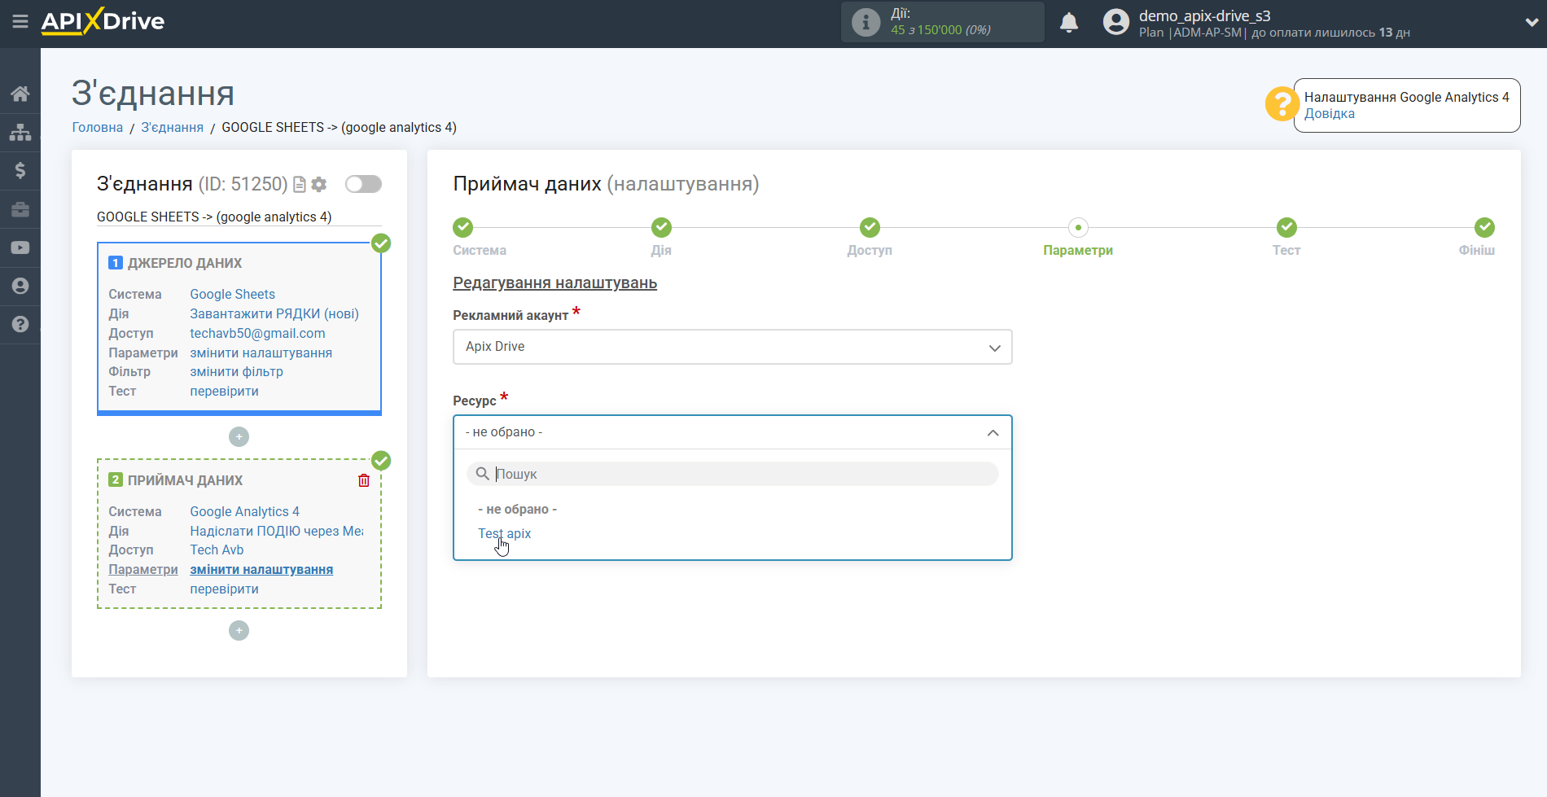Open the Рекламний акаунт dropdown
Viewport: 1547px width, 797px height.
pyautogui.click(x=732, y=347)
